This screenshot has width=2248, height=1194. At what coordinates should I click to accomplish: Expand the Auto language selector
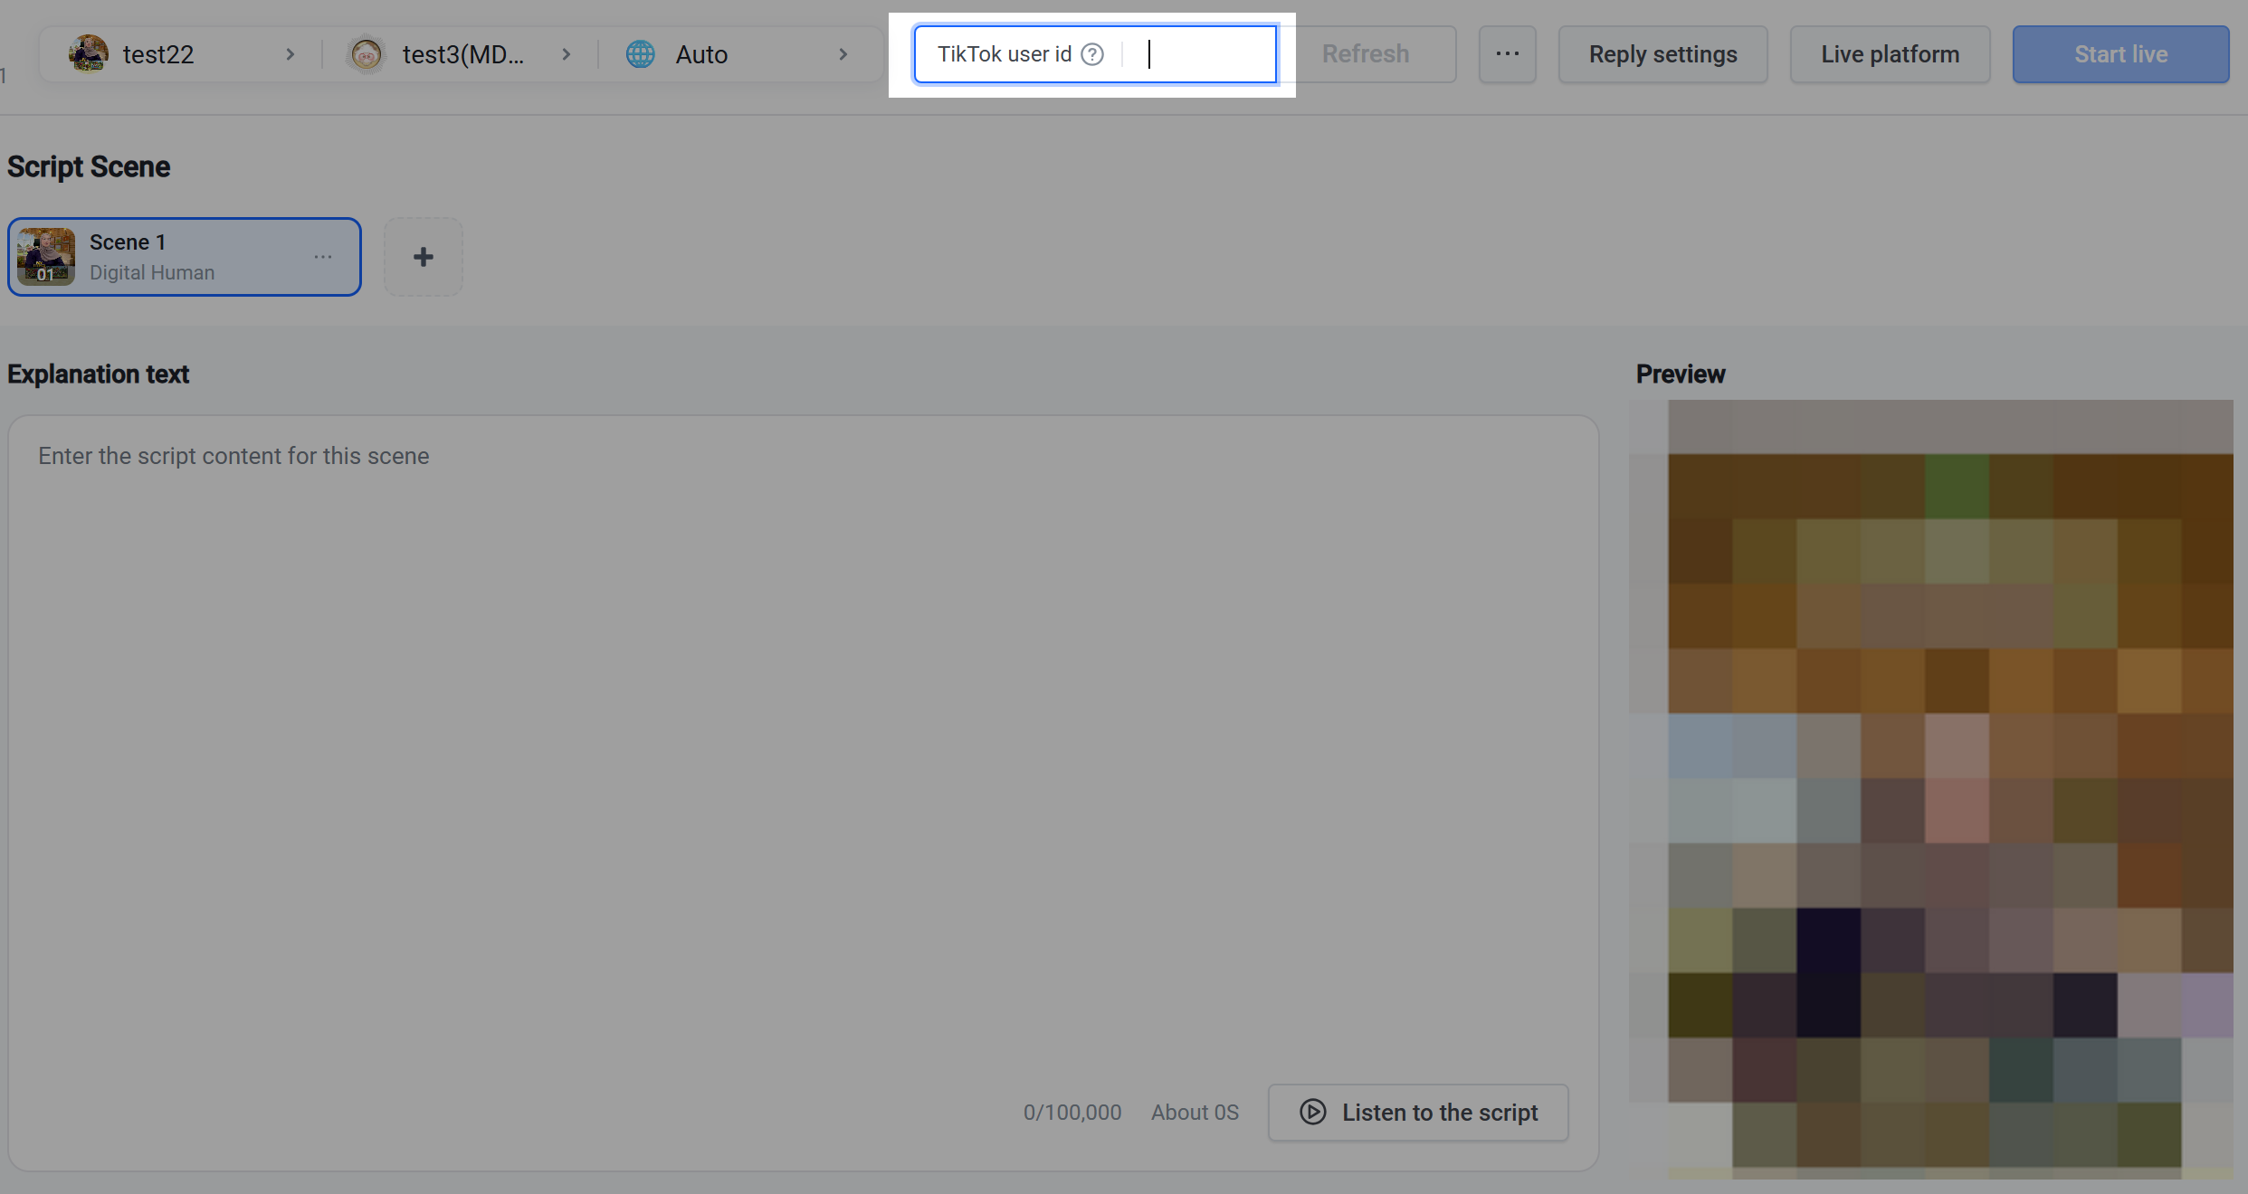coord(738,54)
